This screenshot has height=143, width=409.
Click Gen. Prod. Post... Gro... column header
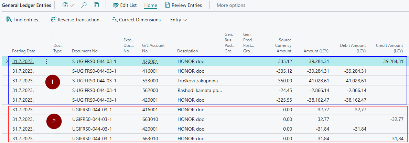tap(249, 43)
